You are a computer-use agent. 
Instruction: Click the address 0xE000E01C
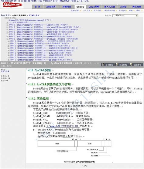click(63, 123)
